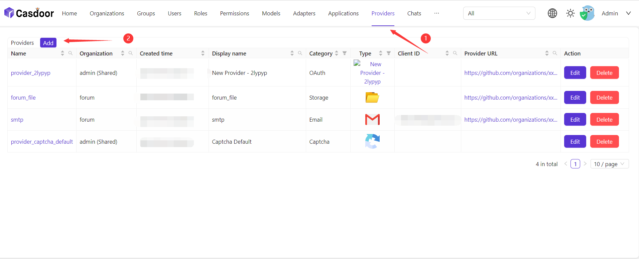The image size is (639, 259).
Task: Sort by Created time column
Action: [203, 53]
